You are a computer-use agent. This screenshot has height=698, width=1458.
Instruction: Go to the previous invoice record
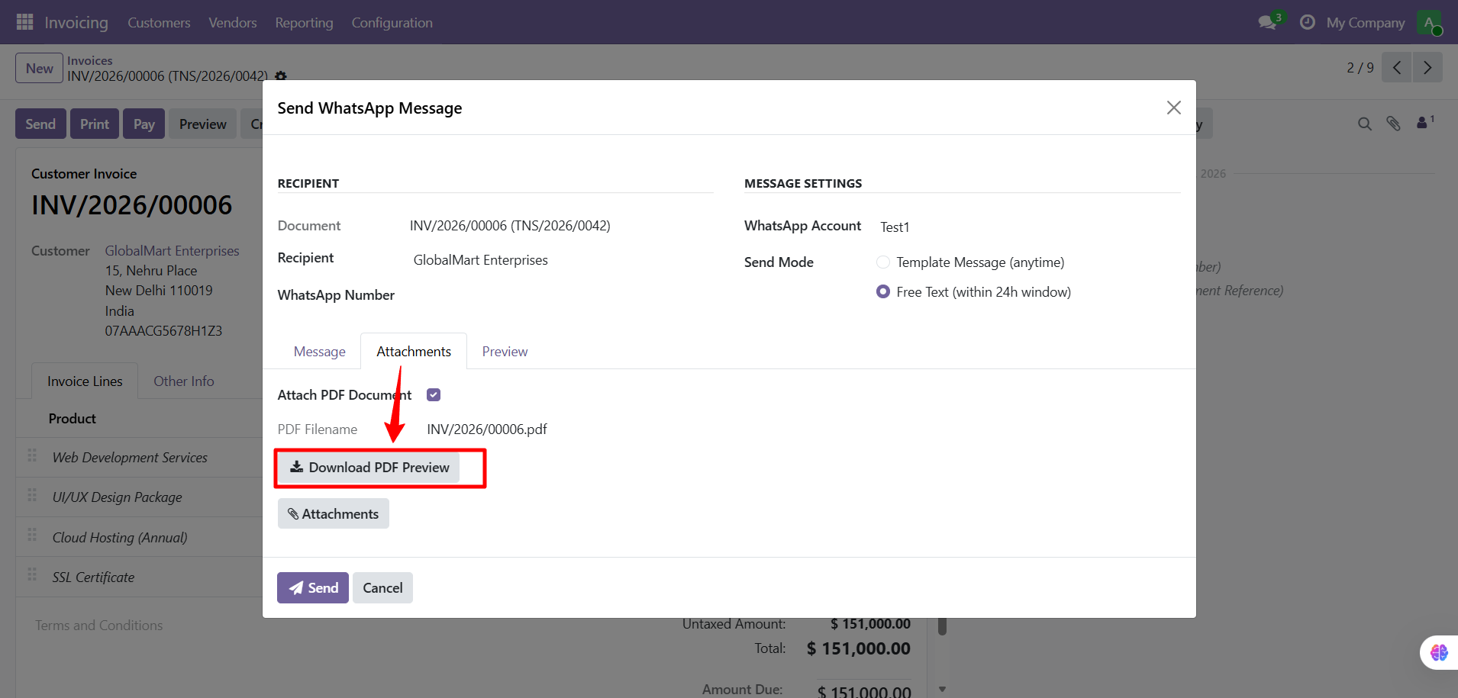pyautogui.click(x=1396, y=68)
